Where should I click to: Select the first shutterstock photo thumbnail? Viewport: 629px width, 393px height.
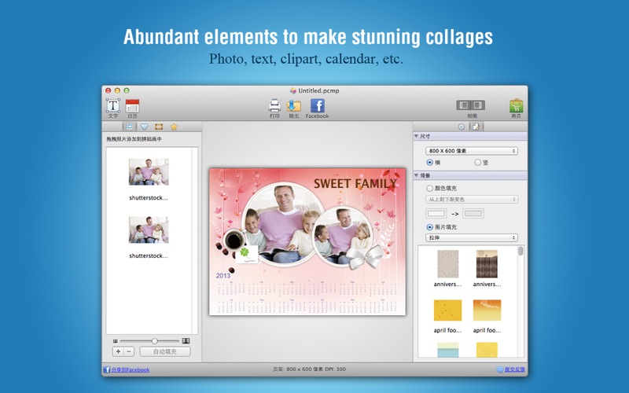(149, 172)
